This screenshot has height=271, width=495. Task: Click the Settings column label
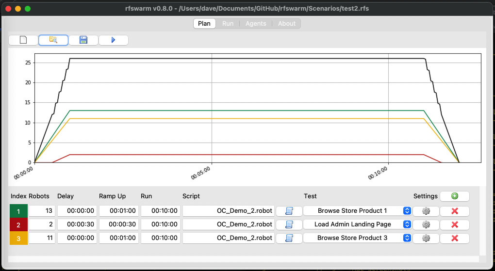pyautogui.click(x=425, y=196)
